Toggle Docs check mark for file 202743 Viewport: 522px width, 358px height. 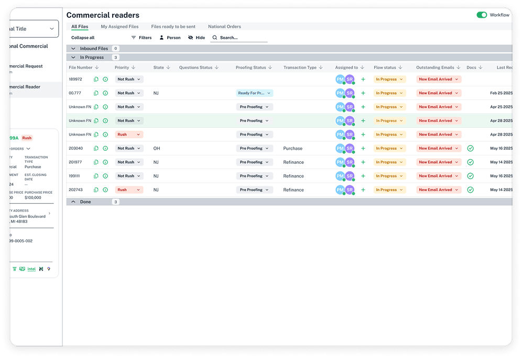click(471, 190)
